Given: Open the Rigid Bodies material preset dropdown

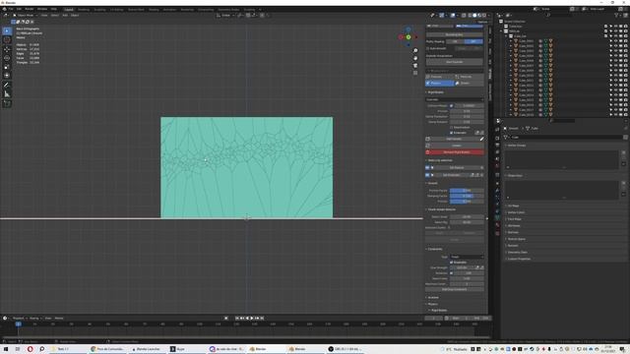Looking at the screenshot, I should [455, 99].
